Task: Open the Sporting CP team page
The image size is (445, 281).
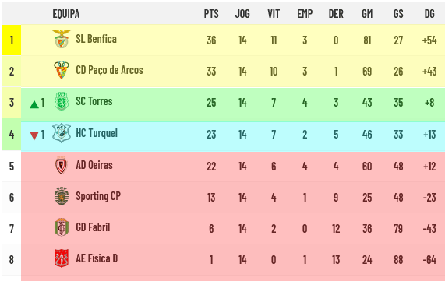Action: tap(98, 196)
